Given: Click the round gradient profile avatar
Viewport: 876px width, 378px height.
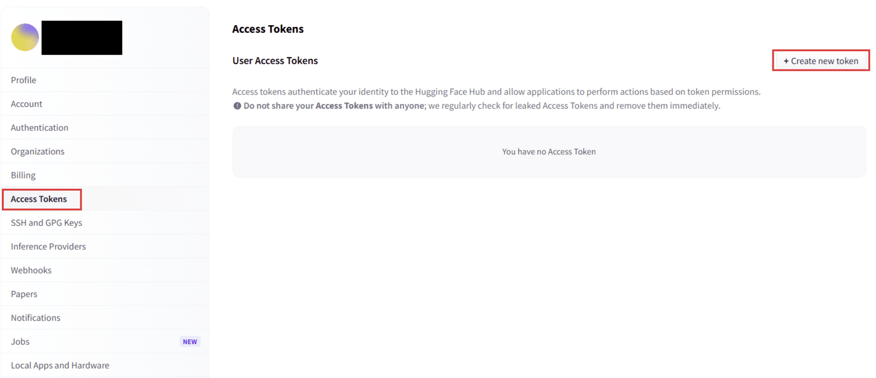Looking at the screenshot, I should tap(25, 37).
